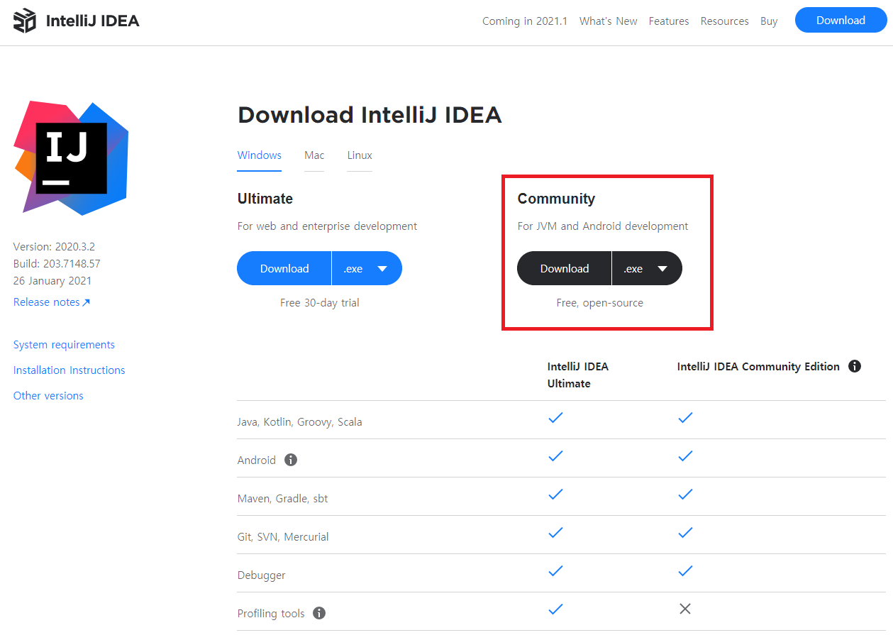This screenshot has height=635, width=893.
Task: Click Ultimate checkmark in Debugger row
Action: (556, 571)
